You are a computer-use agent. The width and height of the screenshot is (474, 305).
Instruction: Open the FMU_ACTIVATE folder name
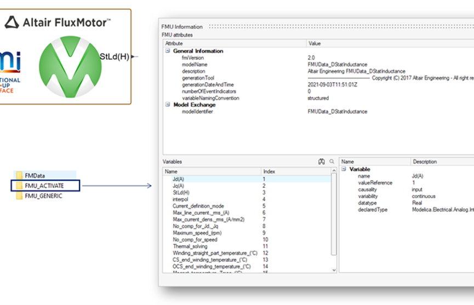click(x=44, y=186)
